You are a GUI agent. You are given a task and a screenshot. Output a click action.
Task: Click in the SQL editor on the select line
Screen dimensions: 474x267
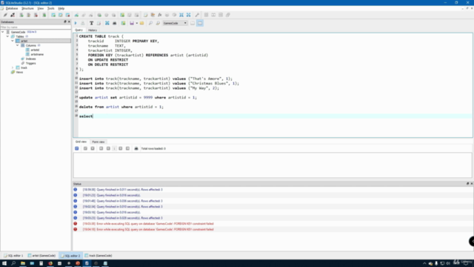coord(275,116)
